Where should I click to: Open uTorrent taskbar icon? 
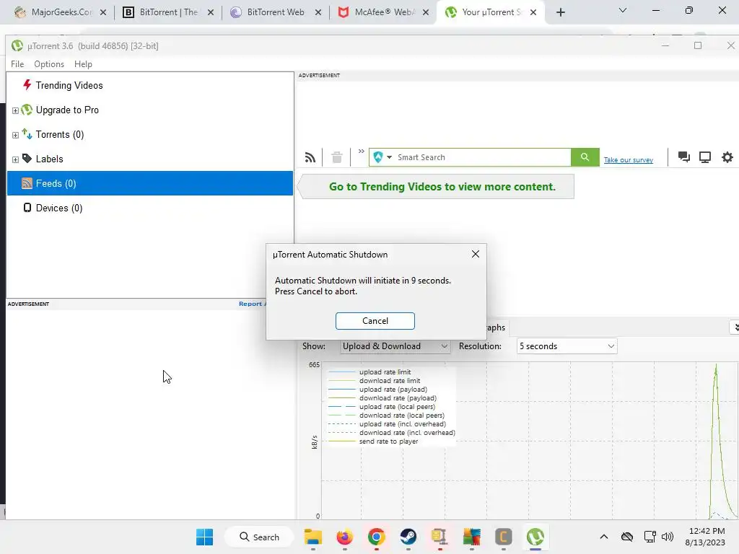pyautogui.click(x=535, y=537)
